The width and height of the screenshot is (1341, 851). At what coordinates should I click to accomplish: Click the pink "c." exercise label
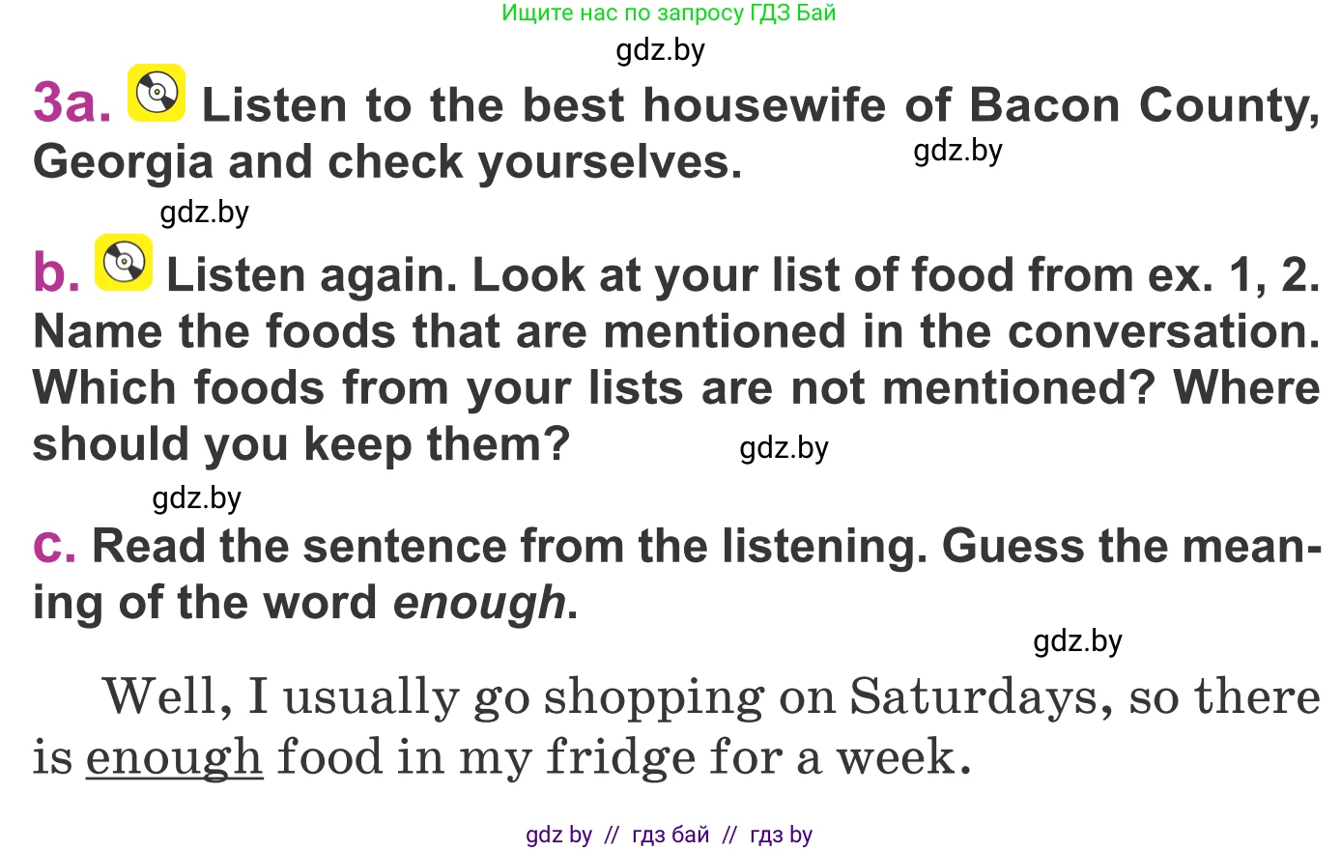(54, 545)
